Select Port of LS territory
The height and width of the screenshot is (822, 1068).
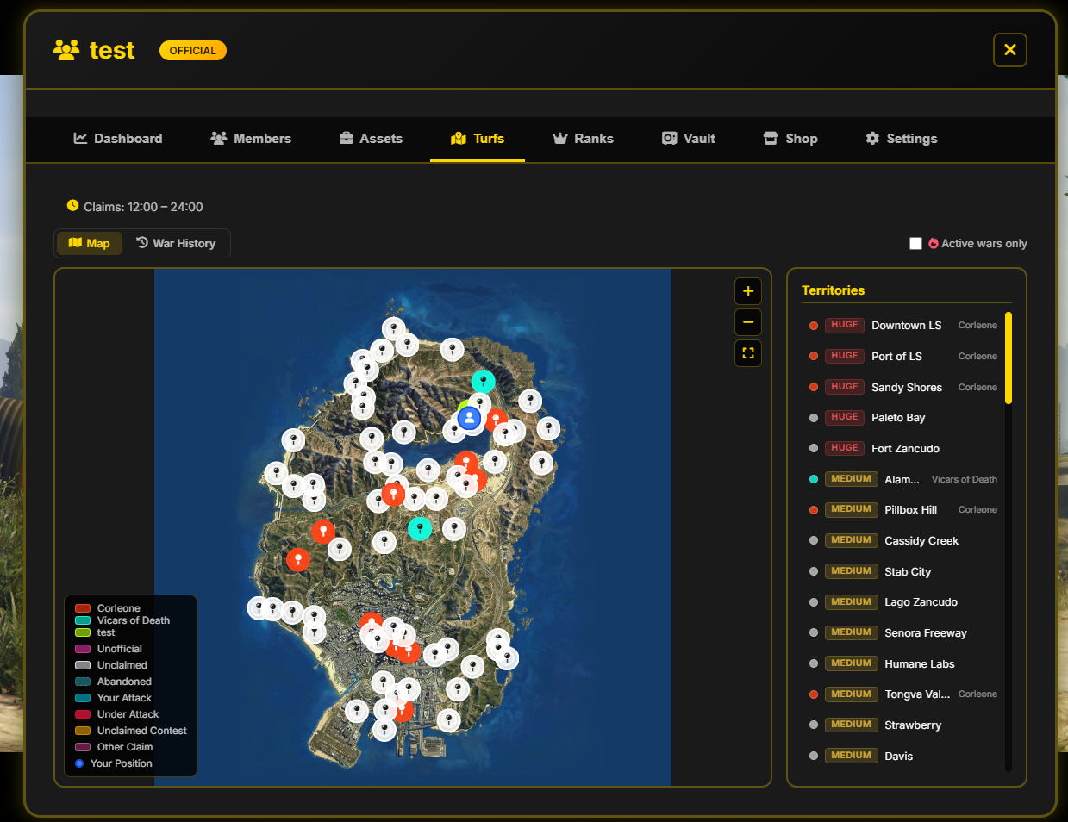tap(903, 356)
